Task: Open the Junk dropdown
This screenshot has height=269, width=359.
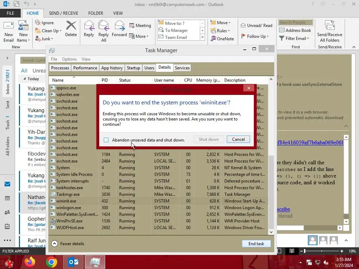Action: tap(44, 39)
